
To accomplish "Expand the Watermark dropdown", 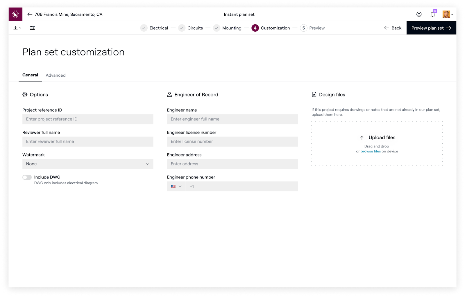I will (88, 164).
